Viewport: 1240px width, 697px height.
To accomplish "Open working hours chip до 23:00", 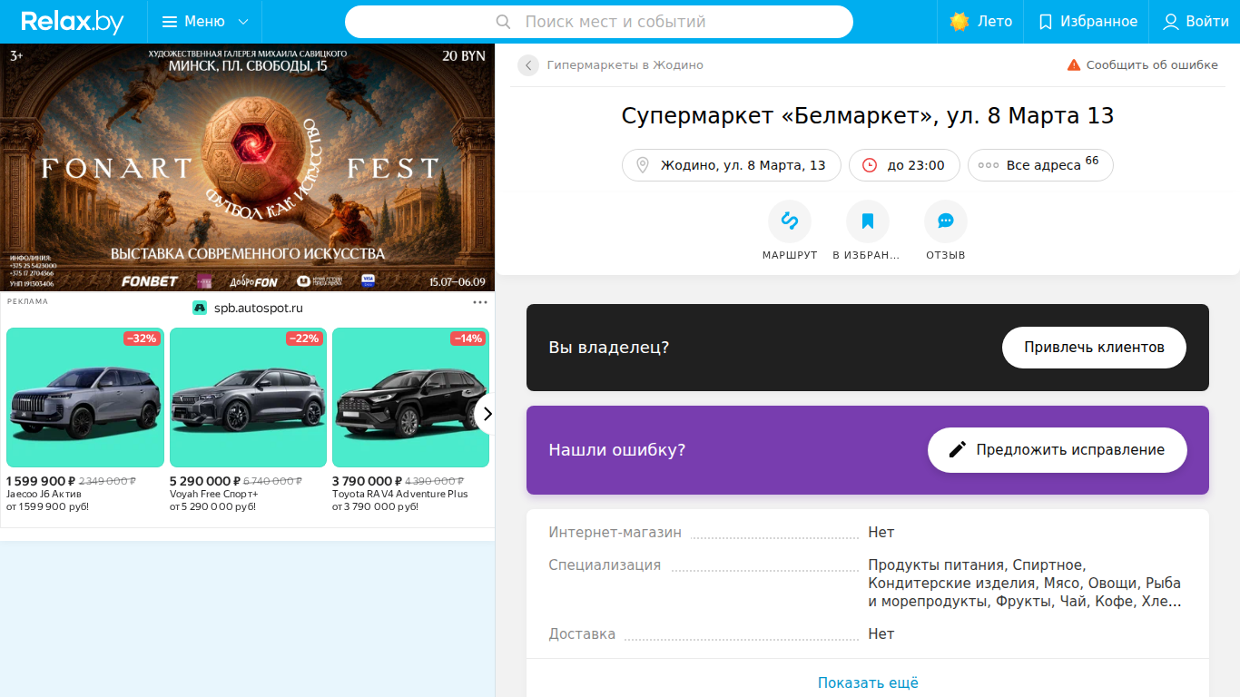I will 904,165.
